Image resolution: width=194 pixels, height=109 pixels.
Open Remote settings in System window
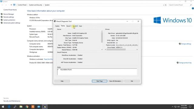9,17
